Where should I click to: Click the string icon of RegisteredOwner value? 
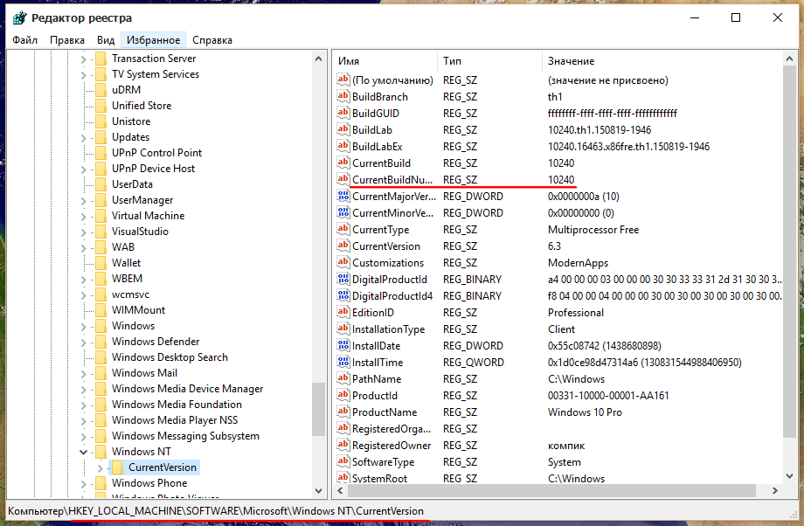pyautogui.click(x=343, y=445)
